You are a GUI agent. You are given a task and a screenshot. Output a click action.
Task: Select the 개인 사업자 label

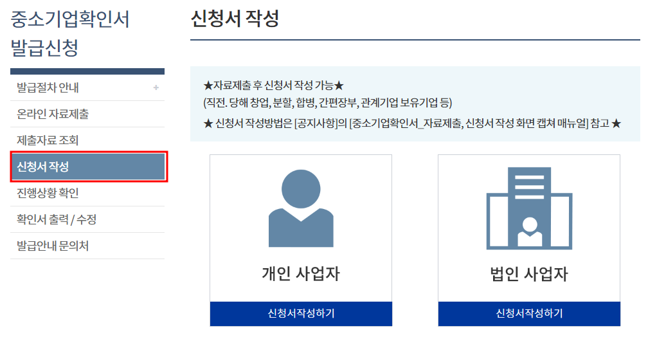coord(301,274)
